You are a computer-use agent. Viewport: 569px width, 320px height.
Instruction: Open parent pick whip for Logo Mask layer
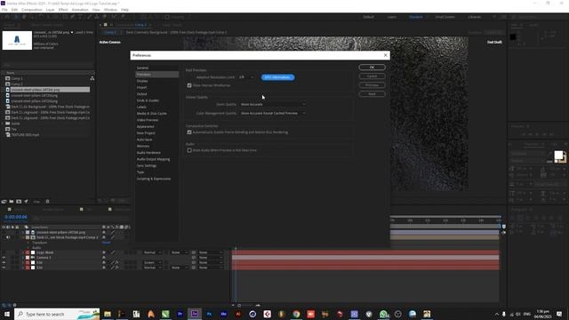[194, 252]
